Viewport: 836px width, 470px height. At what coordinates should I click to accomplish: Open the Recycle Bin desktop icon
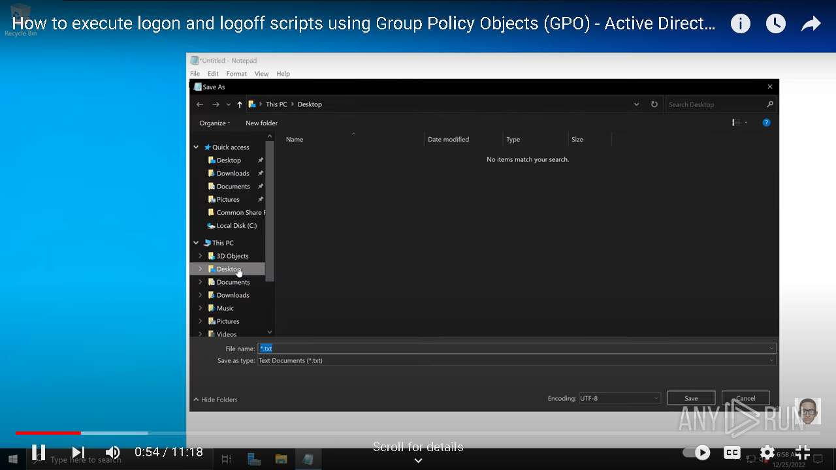(20, 21)
